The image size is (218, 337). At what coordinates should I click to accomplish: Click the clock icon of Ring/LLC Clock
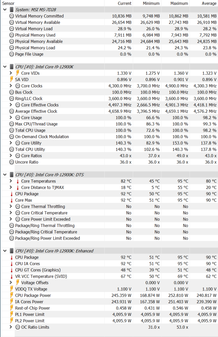[x=11, y=99]
